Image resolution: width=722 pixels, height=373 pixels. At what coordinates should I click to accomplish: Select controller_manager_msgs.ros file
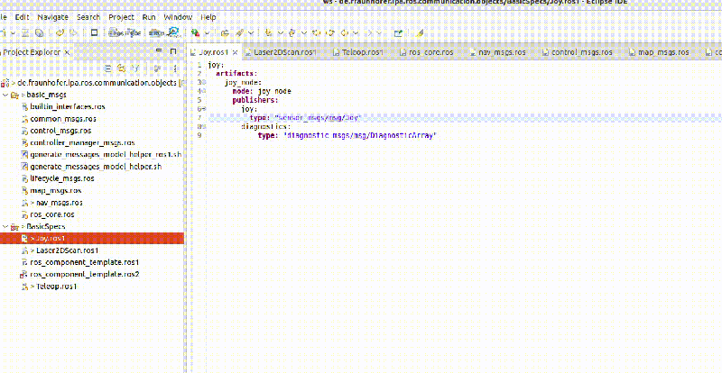82,142
